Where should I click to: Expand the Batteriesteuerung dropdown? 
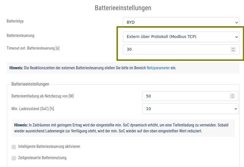coord(181,37)
